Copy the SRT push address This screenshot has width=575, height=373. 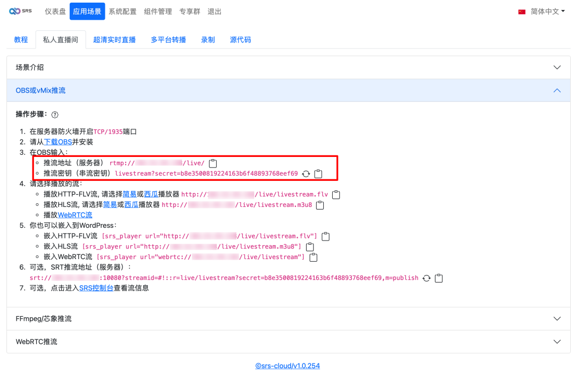pyautogui.click(x=439, y=278)
